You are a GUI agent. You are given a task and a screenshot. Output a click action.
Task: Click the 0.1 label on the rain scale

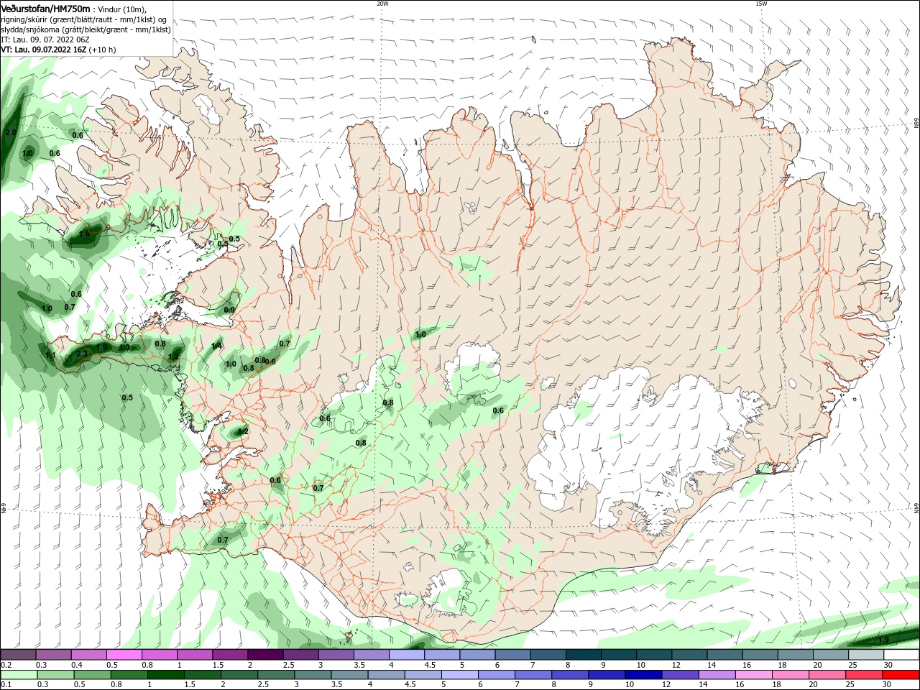[6, 685]
